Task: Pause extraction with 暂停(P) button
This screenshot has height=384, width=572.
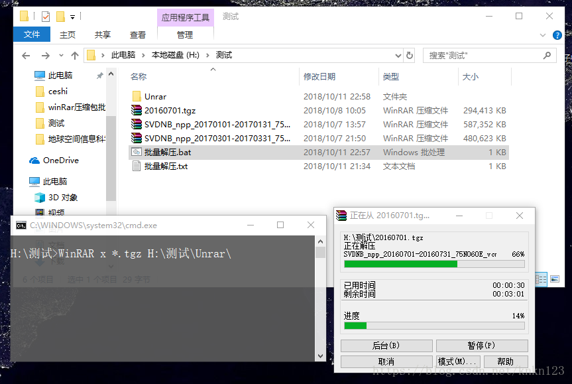Action: pyautogui.click(x=482, y=346)
